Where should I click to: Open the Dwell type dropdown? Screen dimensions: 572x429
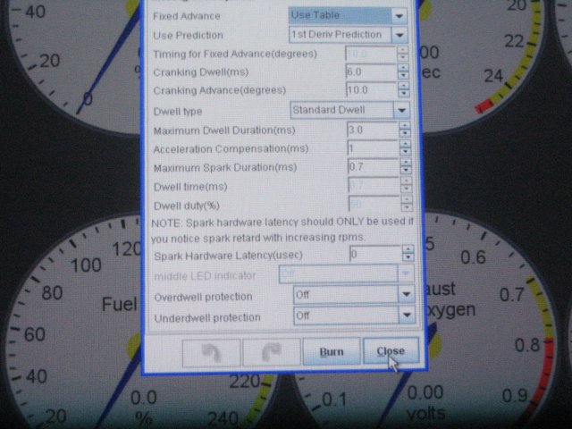tap(350, 111)
